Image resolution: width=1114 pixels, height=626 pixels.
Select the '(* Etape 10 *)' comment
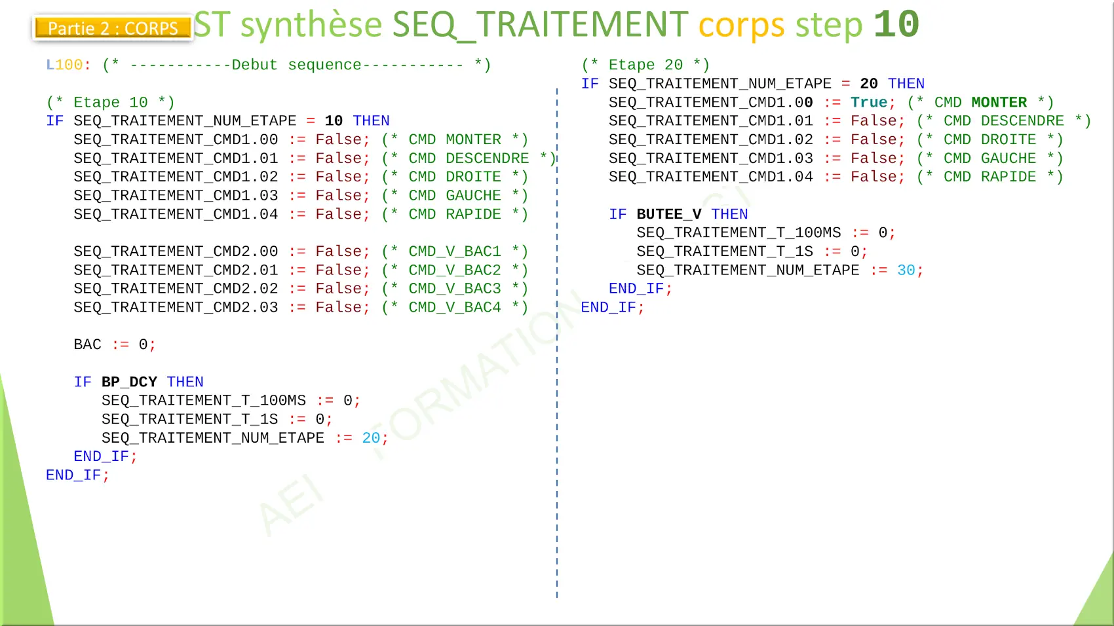coord(110,102)
